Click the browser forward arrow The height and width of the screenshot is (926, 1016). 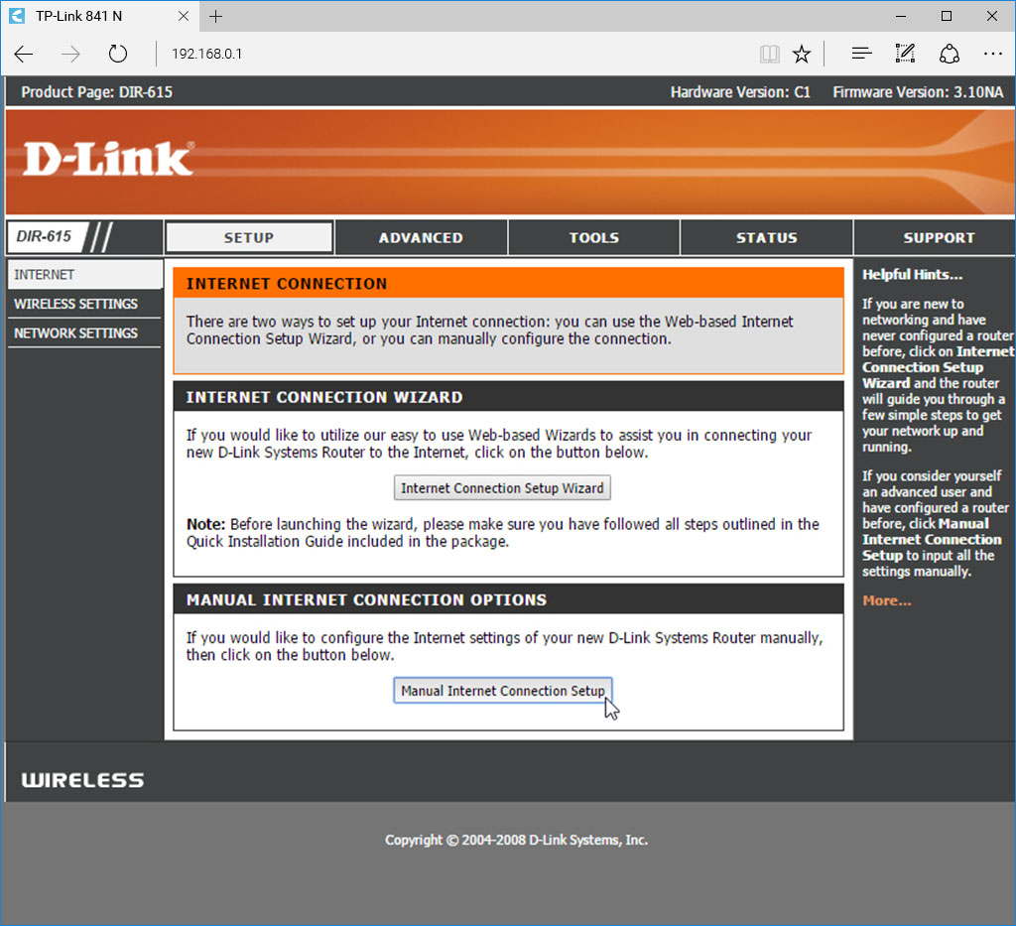click(x=70, y=54)
